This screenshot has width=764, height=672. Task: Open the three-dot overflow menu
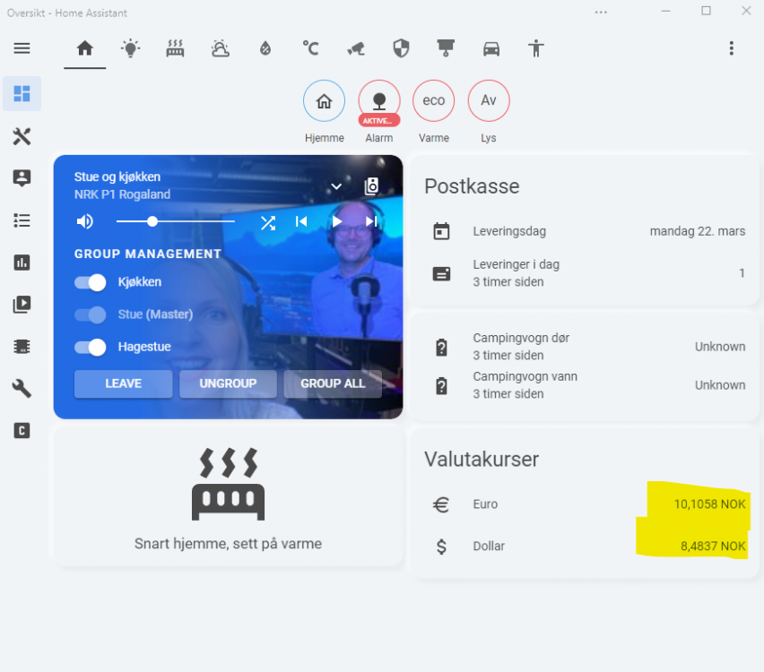pos(731,48)
